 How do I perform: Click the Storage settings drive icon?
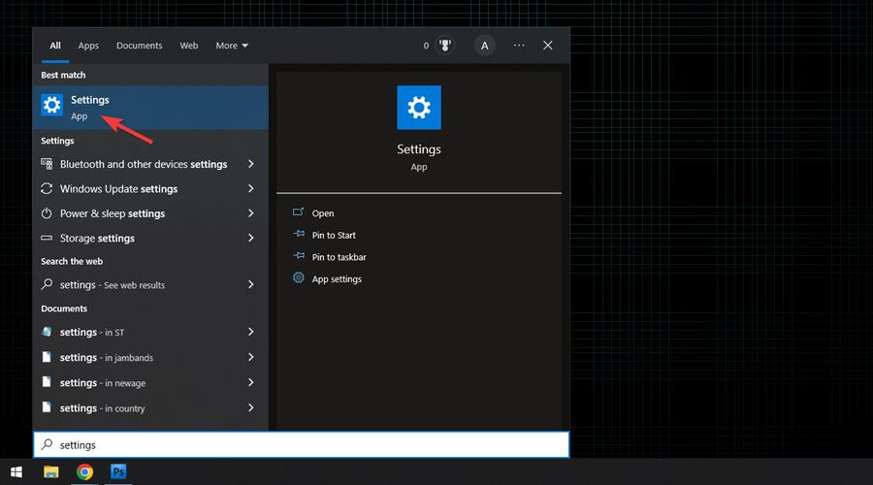(47, 238)
